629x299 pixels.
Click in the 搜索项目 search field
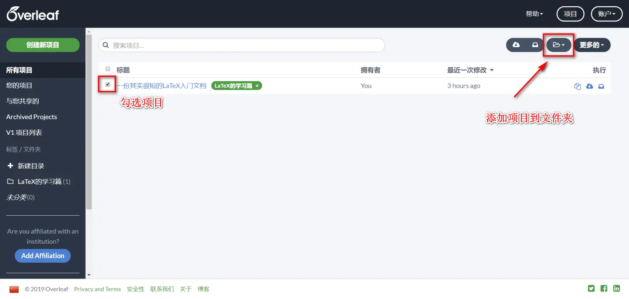click(242, 45)
